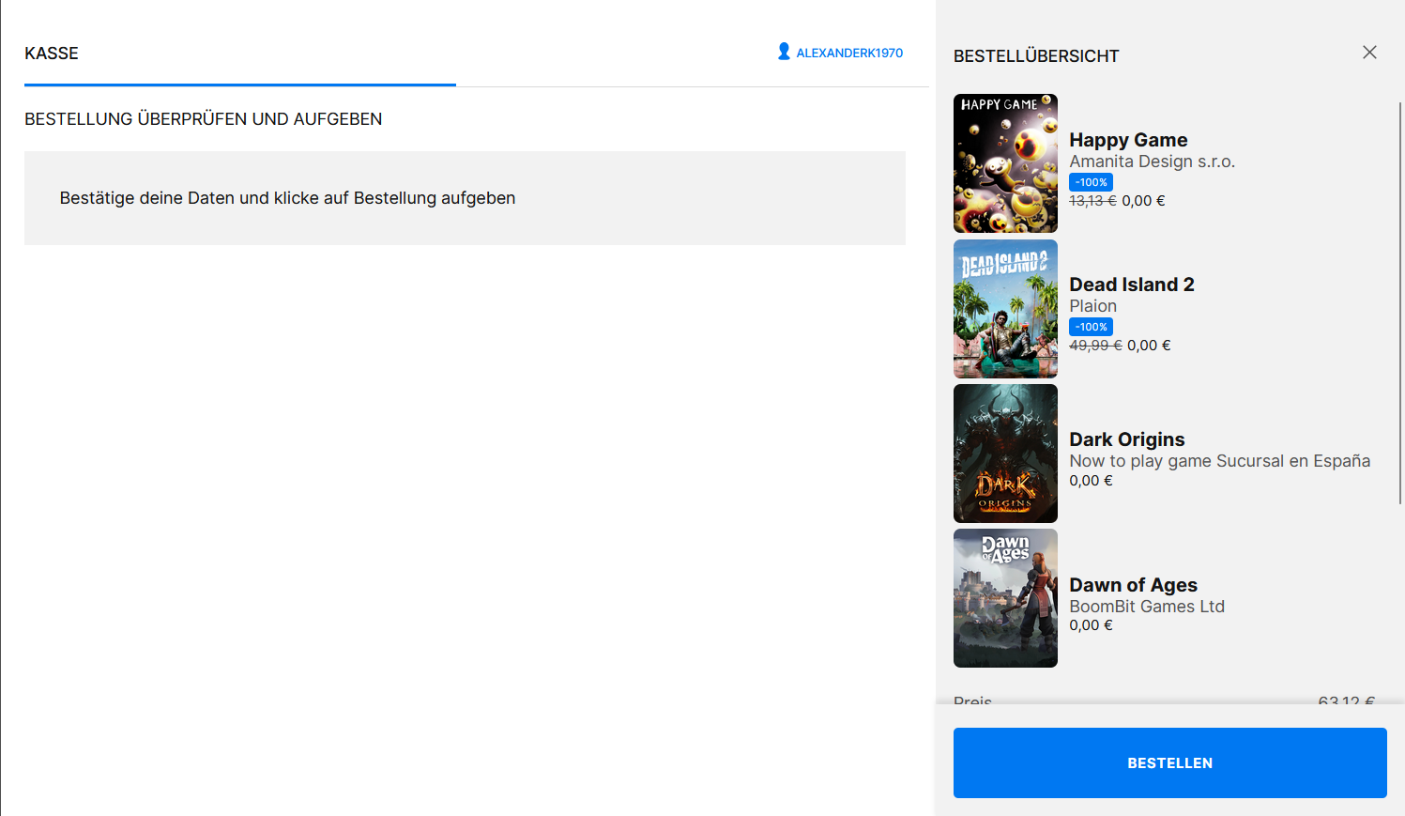The image size is (1405, 816).
Task: Click publisher Amanita Design s.r.o.
Action: [1152, 162]
